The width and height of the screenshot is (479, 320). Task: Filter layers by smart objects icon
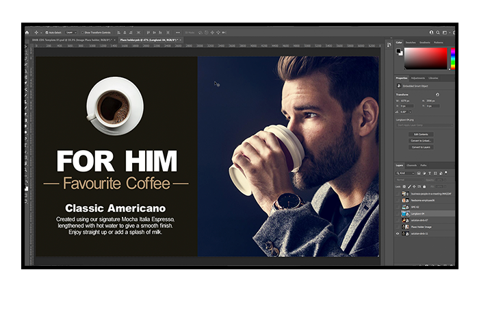click(441, 173)
